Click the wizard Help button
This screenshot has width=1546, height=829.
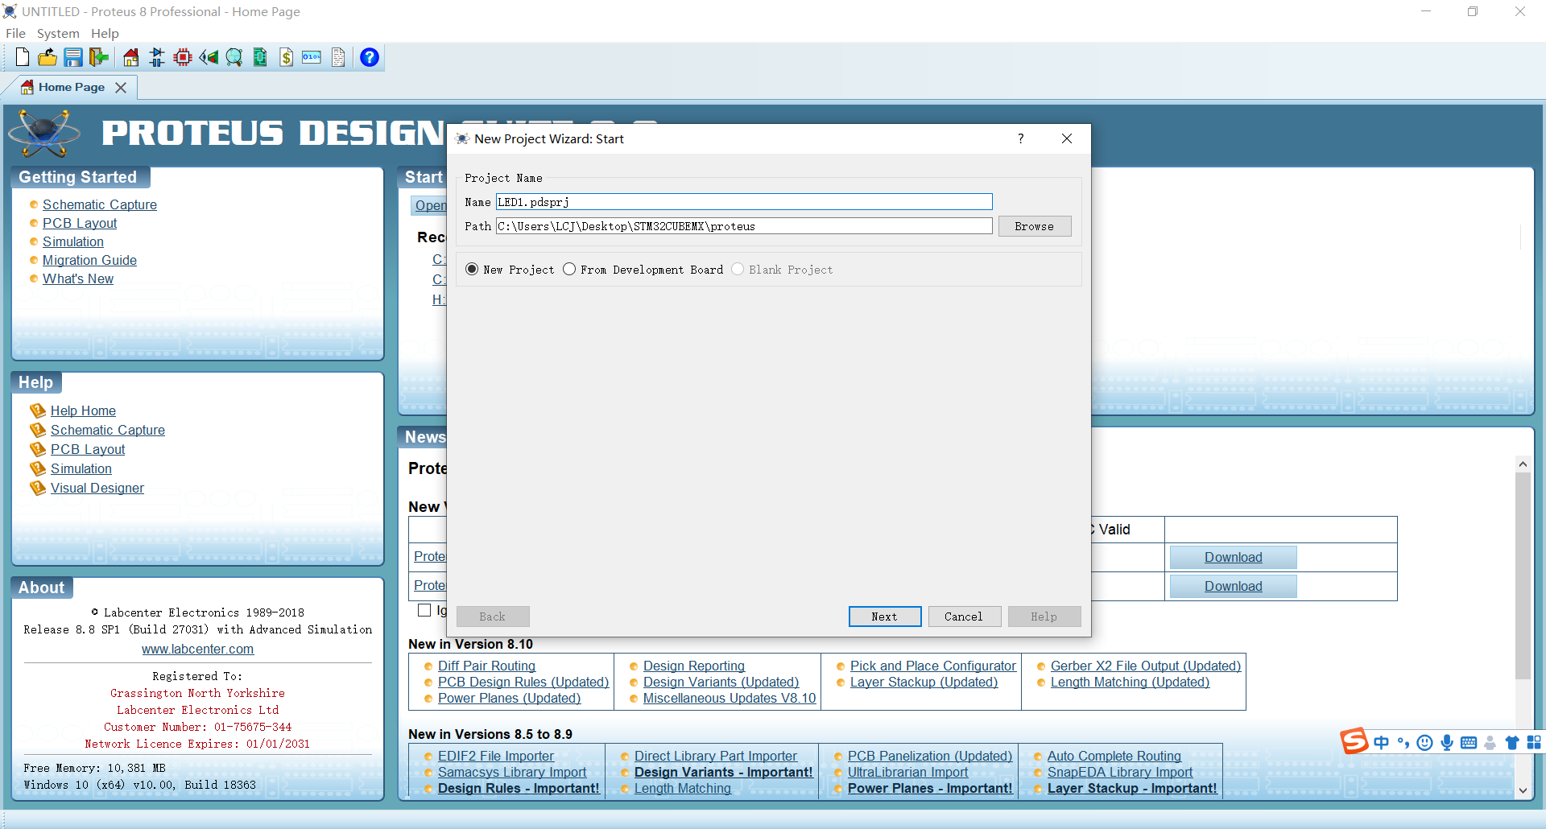(x=1044, y=617)
